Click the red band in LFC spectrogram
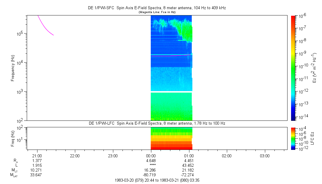This screenshot has width=322, height=184. tap(171, 147)
